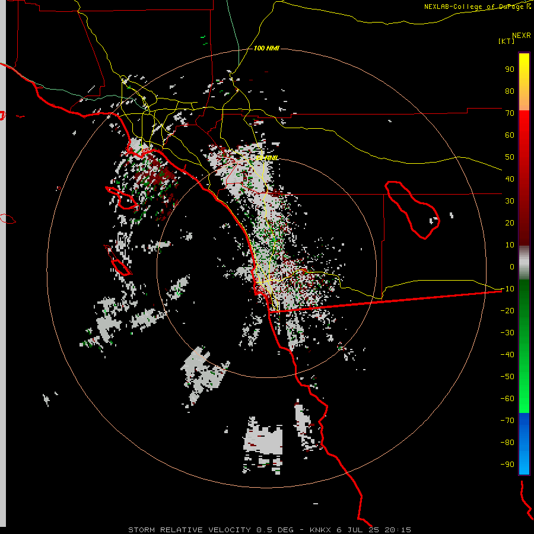The height and width of the screenshot is (534, 534).
Task: Select the 50 NMI range ring label
Action: (266, 158)
